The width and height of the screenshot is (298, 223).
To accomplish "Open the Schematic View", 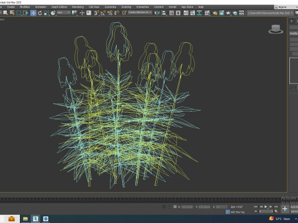I will (x=199, y=13).
